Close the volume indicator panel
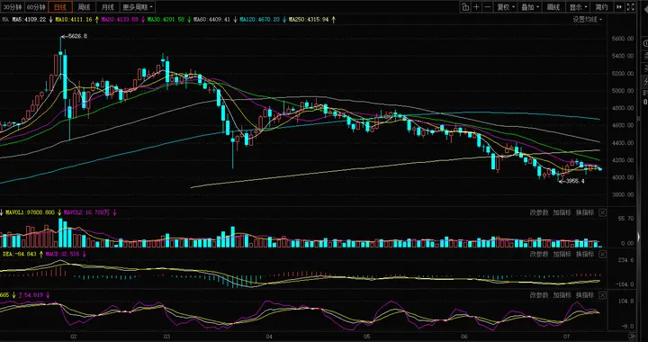Image resolution: width=648 pixels, height=342 pixels. coord(602,212)
